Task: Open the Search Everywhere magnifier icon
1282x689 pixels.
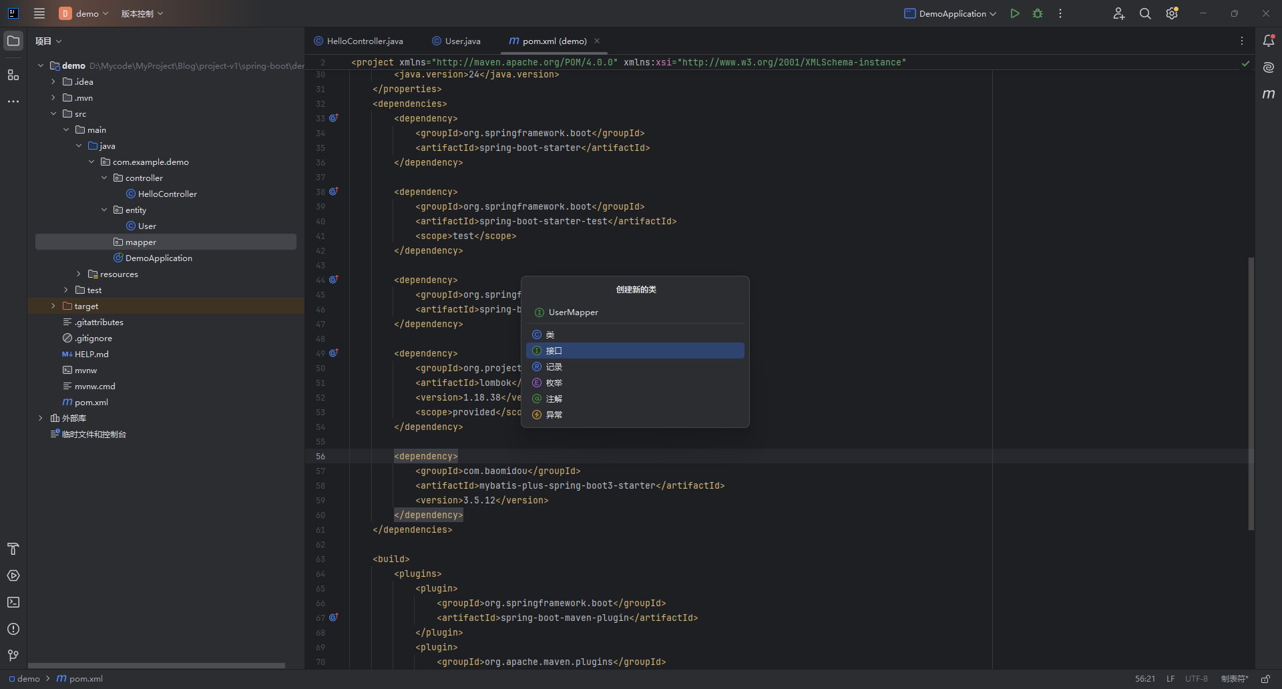Action: pyautogui.click(x=1145, y=13)
